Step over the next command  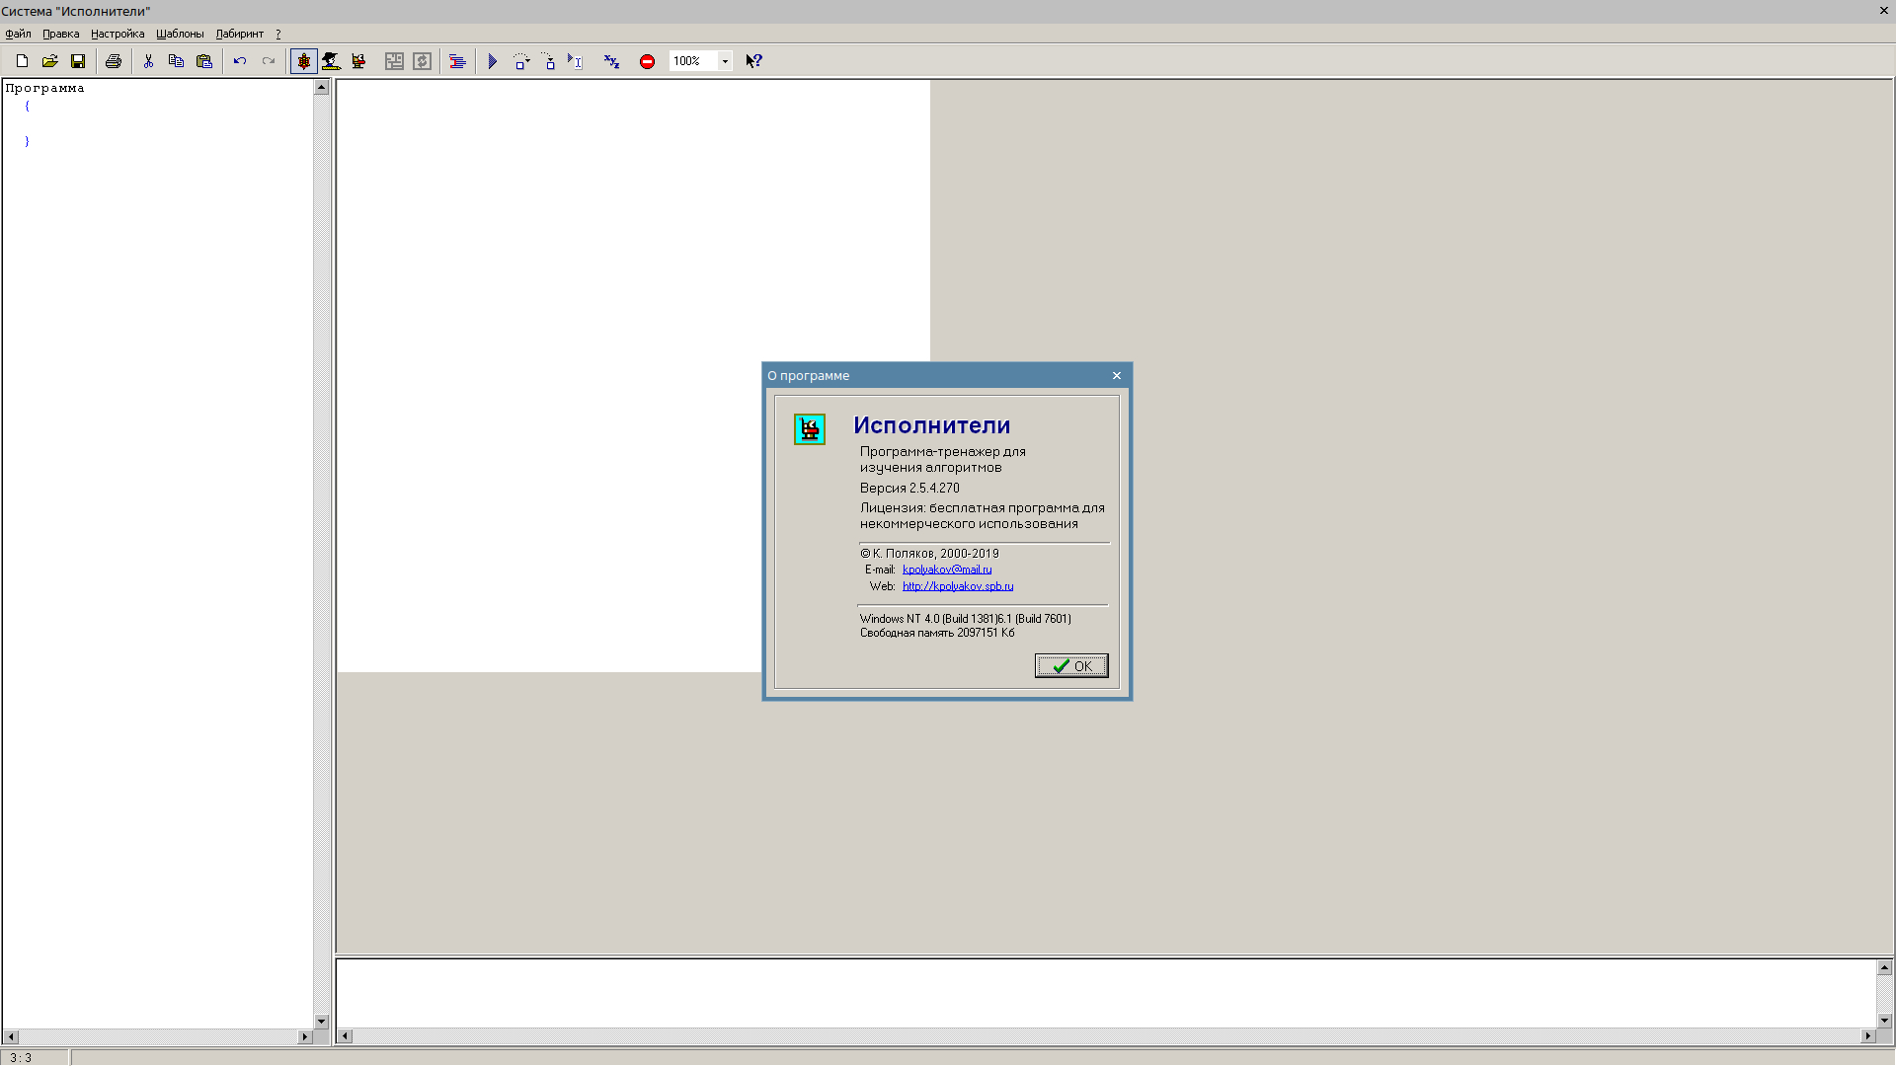pos(521,61)
